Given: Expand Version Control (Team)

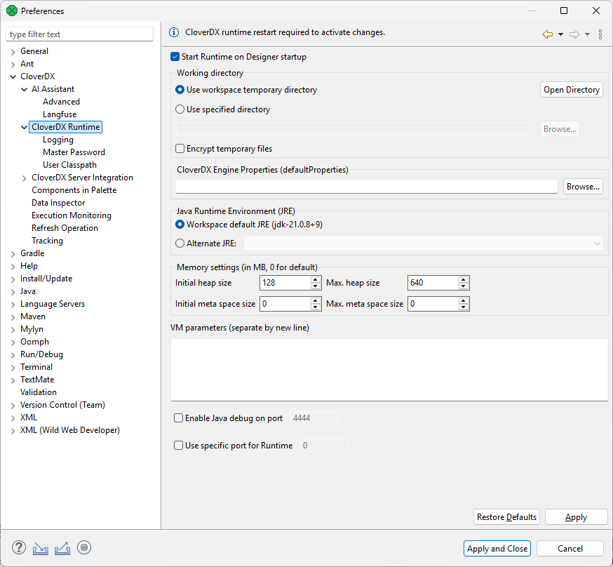Looking at the screenshot, I should tap(13, 405).
